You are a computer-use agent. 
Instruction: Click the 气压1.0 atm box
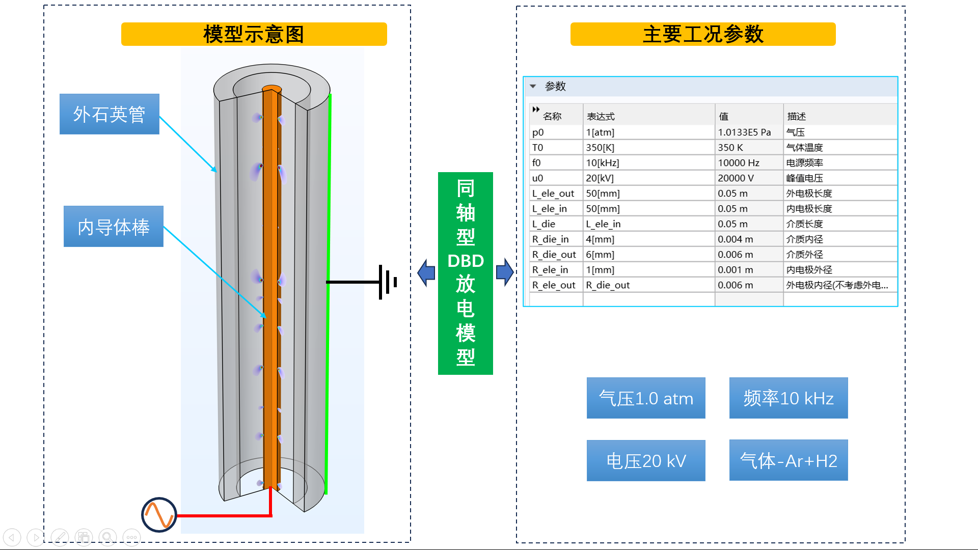tap(646, 398)
